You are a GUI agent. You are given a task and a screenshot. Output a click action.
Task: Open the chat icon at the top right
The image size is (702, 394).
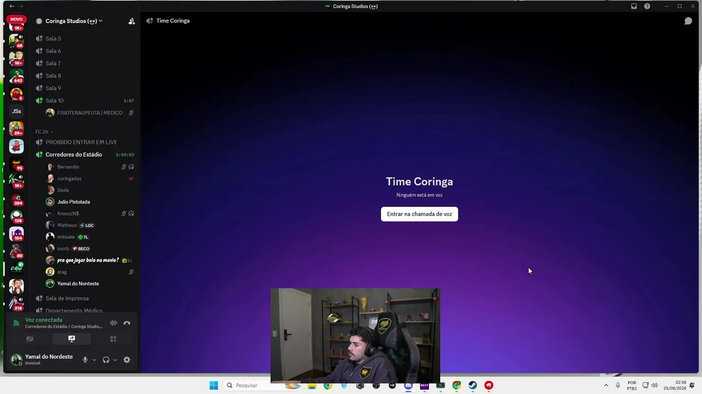[x=688, y=21]
